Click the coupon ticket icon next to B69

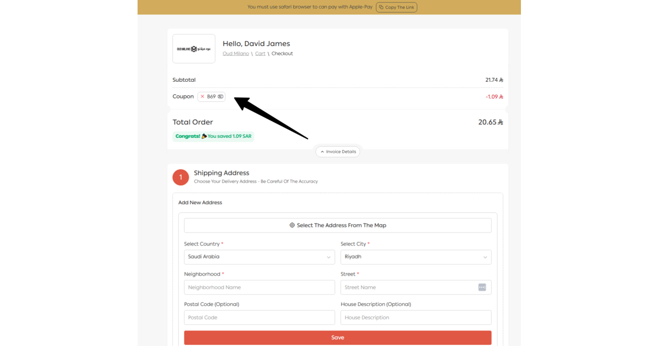pos(221,97)
